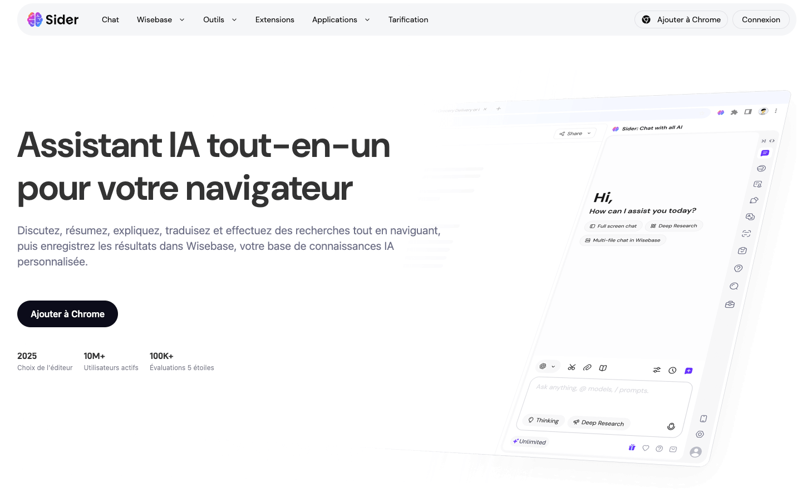The width and height of the screenshot is (812, 502).
Task: Click the scan text icon in the sidebar
Action: pos(746,234)
